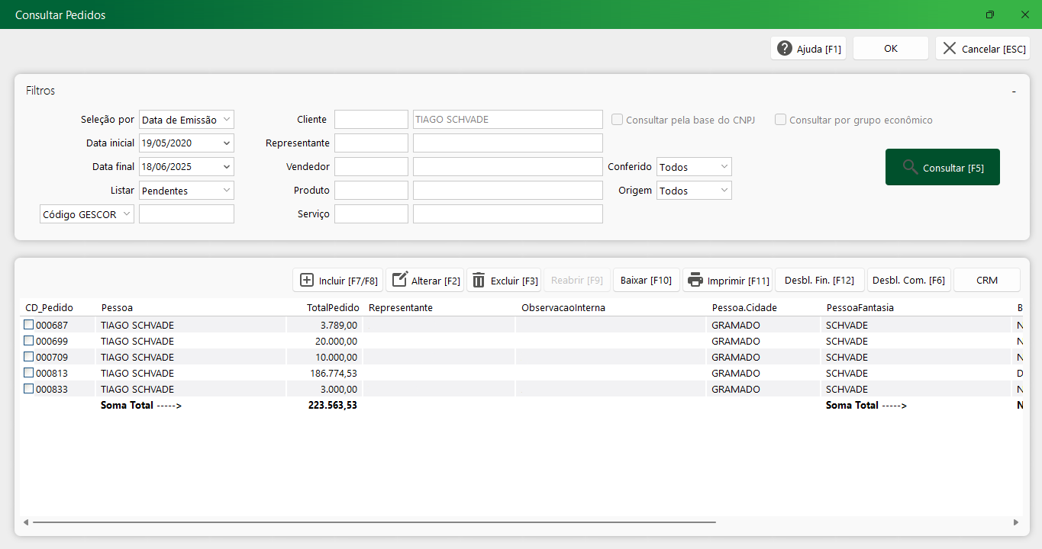Click the Ajuda help question mark icon

[785, 48]
